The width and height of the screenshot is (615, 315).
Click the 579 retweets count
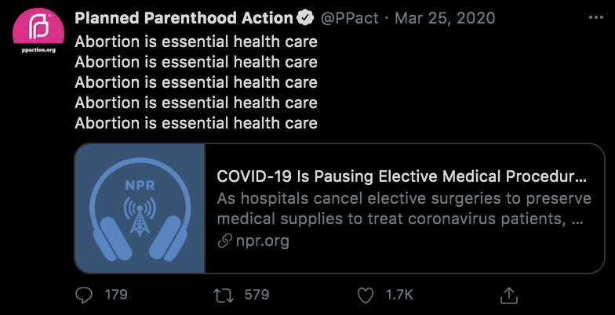[x=257, y=295]
